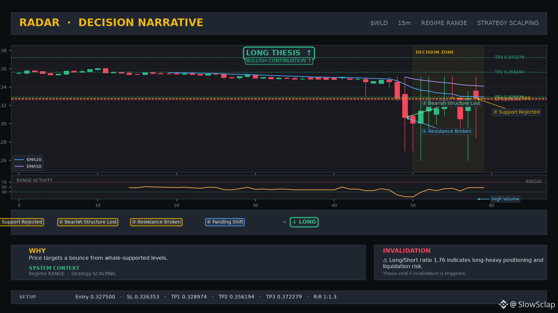
Task: Click SL 0.326353 in the setup bar
Action: click(x=143, y=297)
